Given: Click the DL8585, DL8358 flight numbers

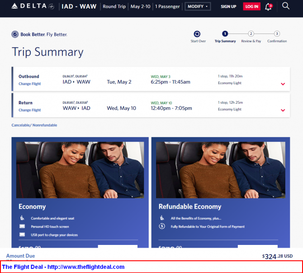Looking at the screenshot, I should point(75,102).
